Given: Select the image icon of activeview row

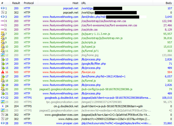Looking at the screenshot, I should click(3, 110).
